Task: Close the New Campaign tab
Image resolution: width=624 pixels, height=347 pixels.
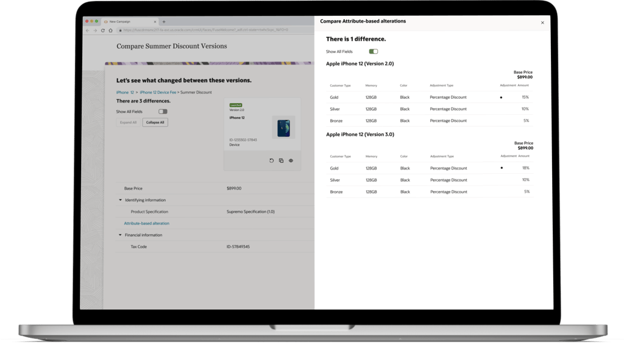Action: point(155,21)
